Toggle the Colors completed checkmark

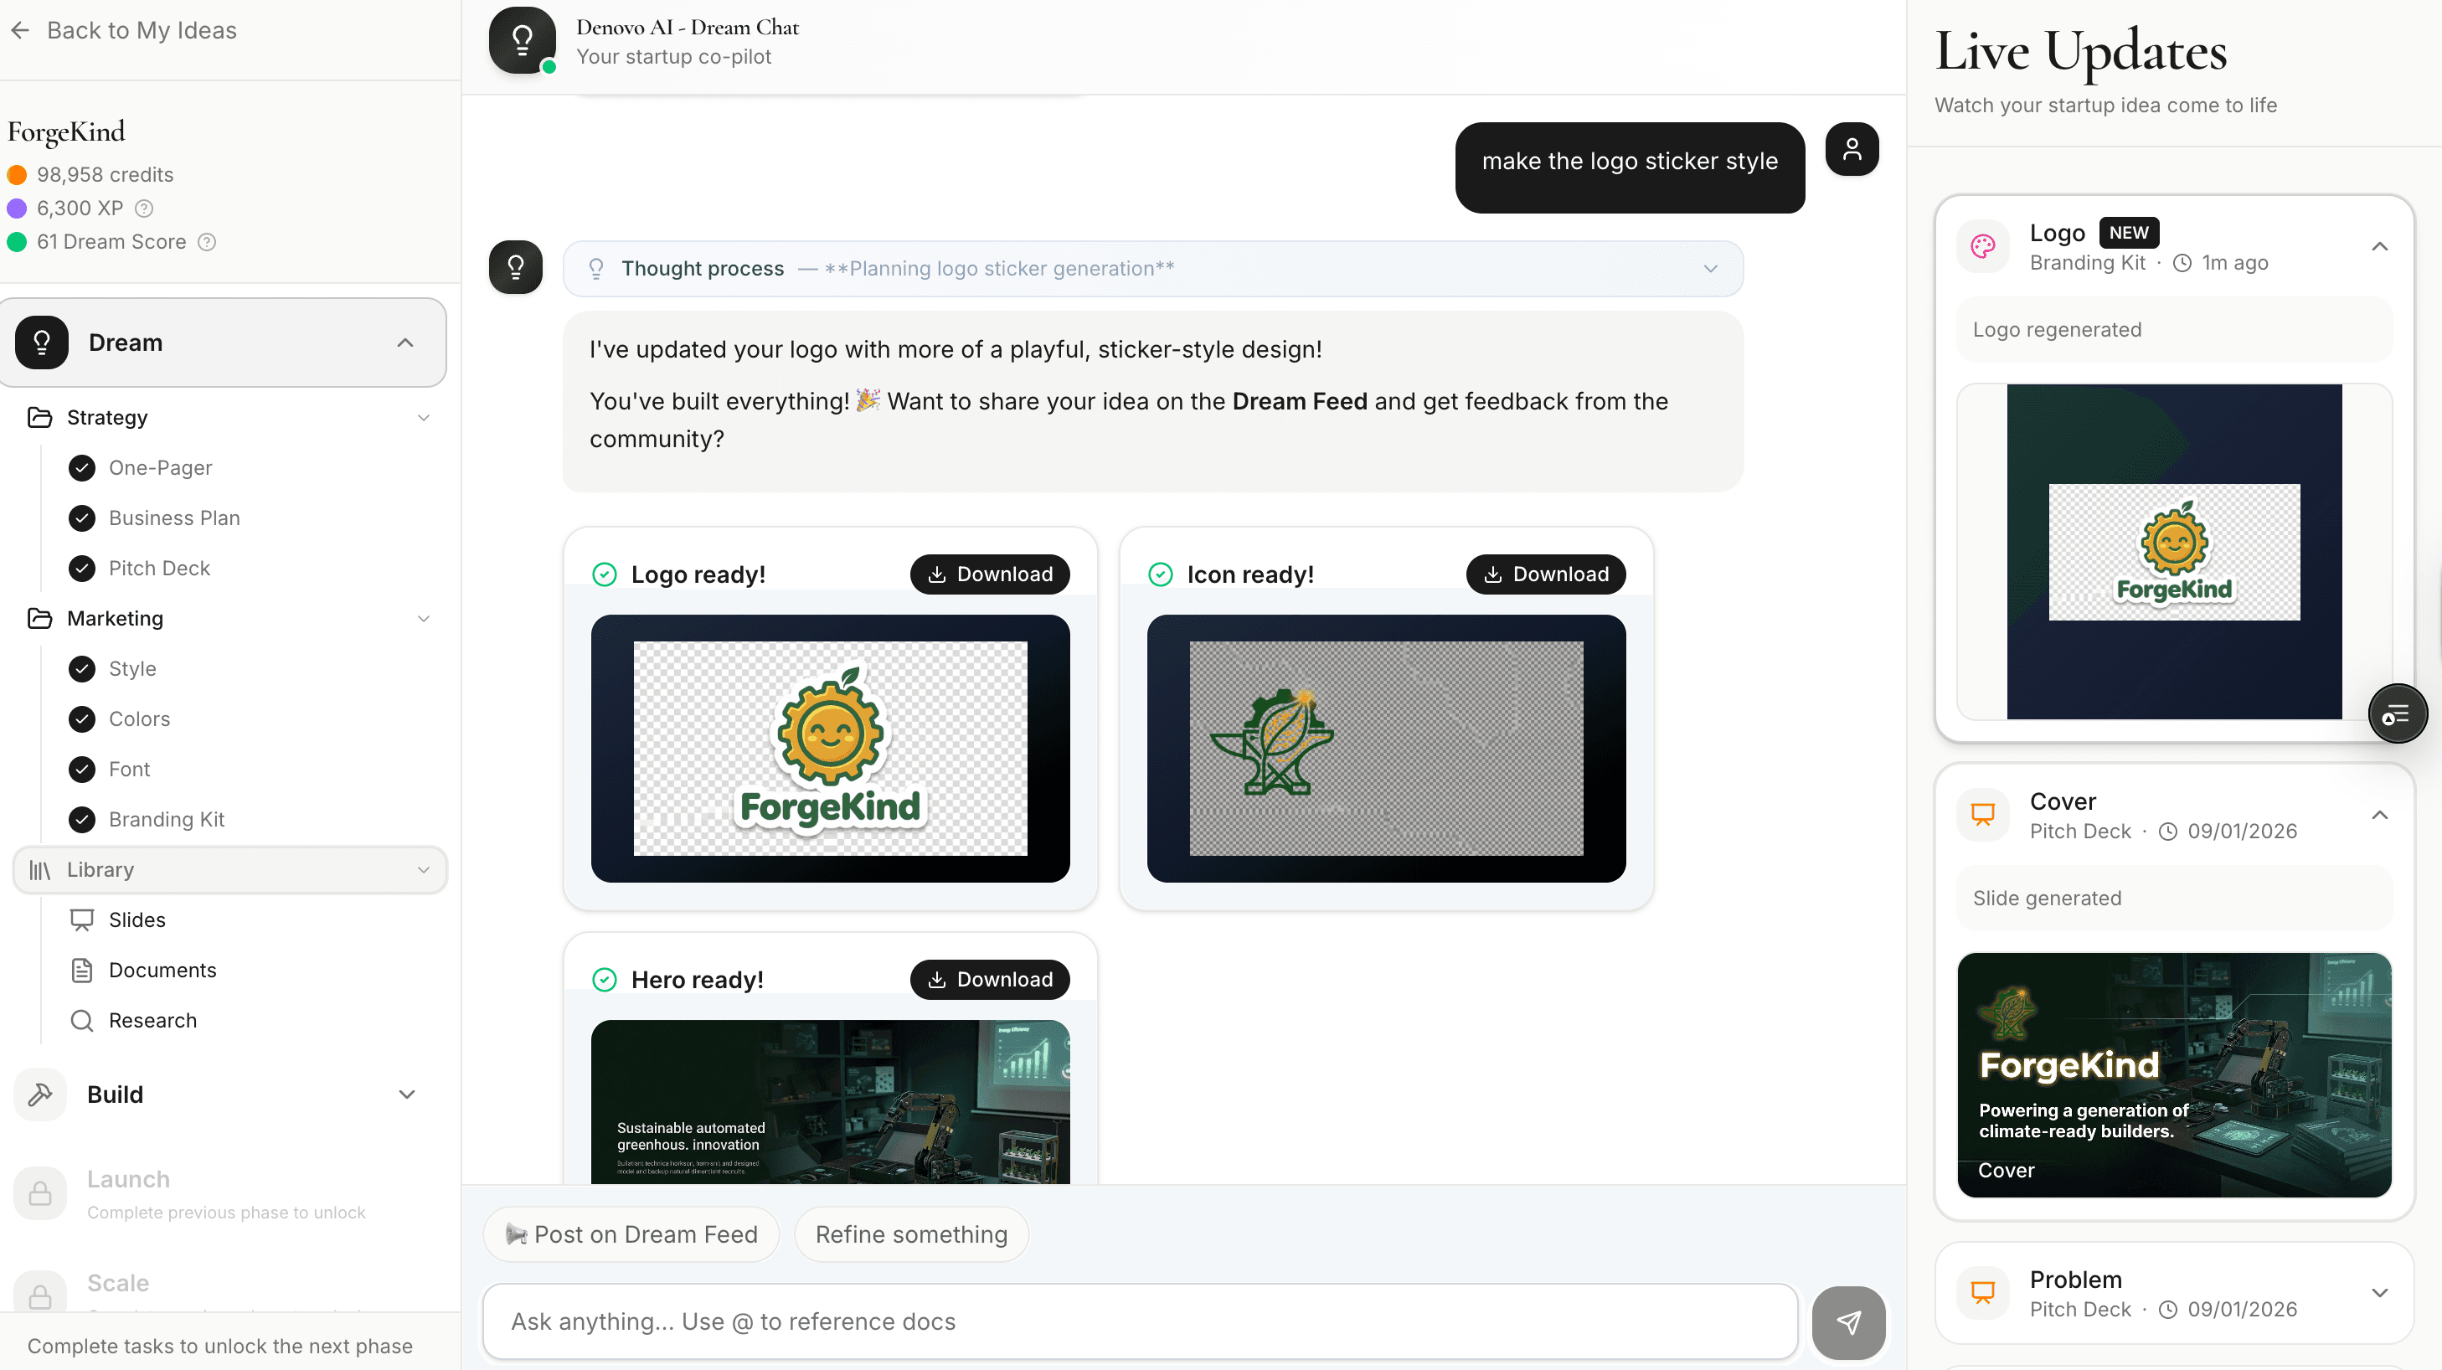click(x=82, y=718)
